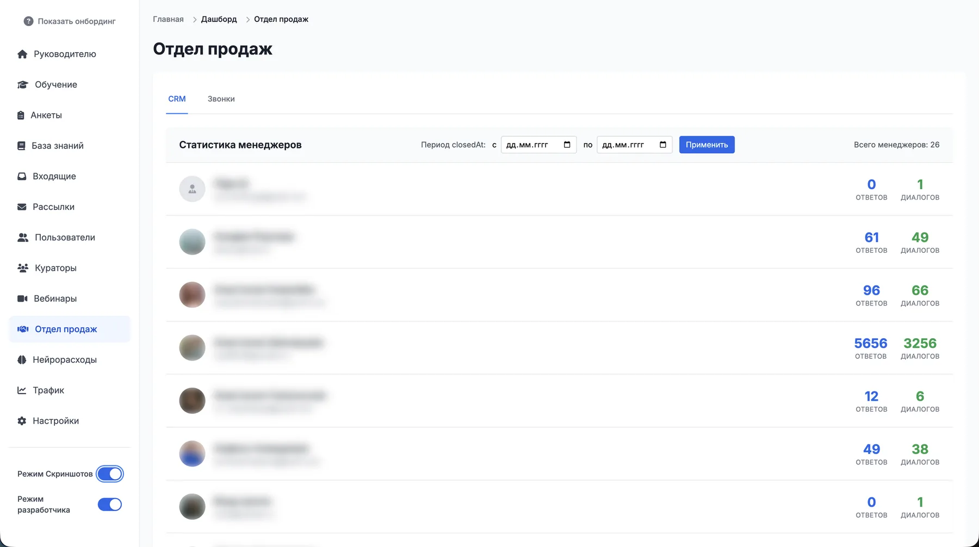Click the 66 диалогов value

click(920, 290)
